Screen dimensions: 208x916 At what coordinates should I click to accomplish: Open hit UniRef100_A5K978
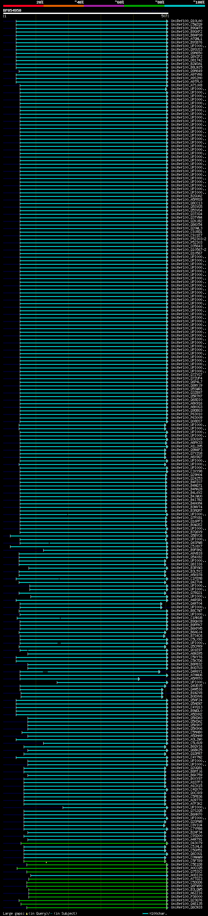186,574
